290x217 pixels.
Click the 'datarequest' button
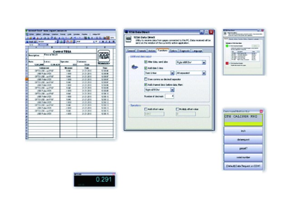pyautogui.click(x=243, y=140)
